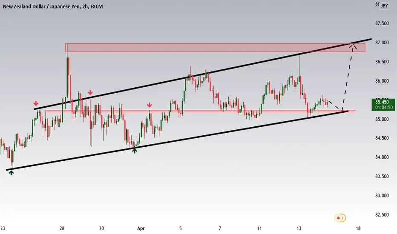Viewport: 397px width, 234px height.
Task: Click the 82.500 price axis label
Action: pyautogui.click(x=382, y=214)
